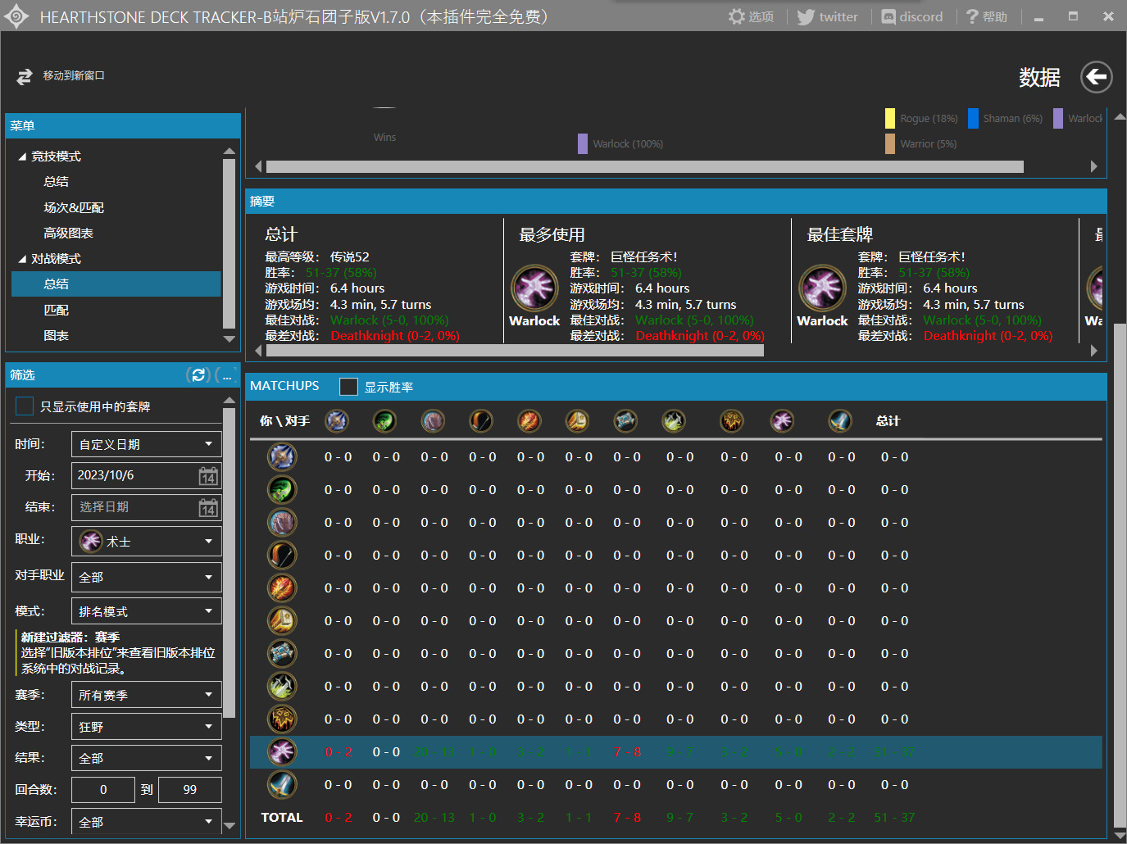1127x844 pixels.
Task: Click the Mage icon in the opponent header row
Action: (529, 421)
